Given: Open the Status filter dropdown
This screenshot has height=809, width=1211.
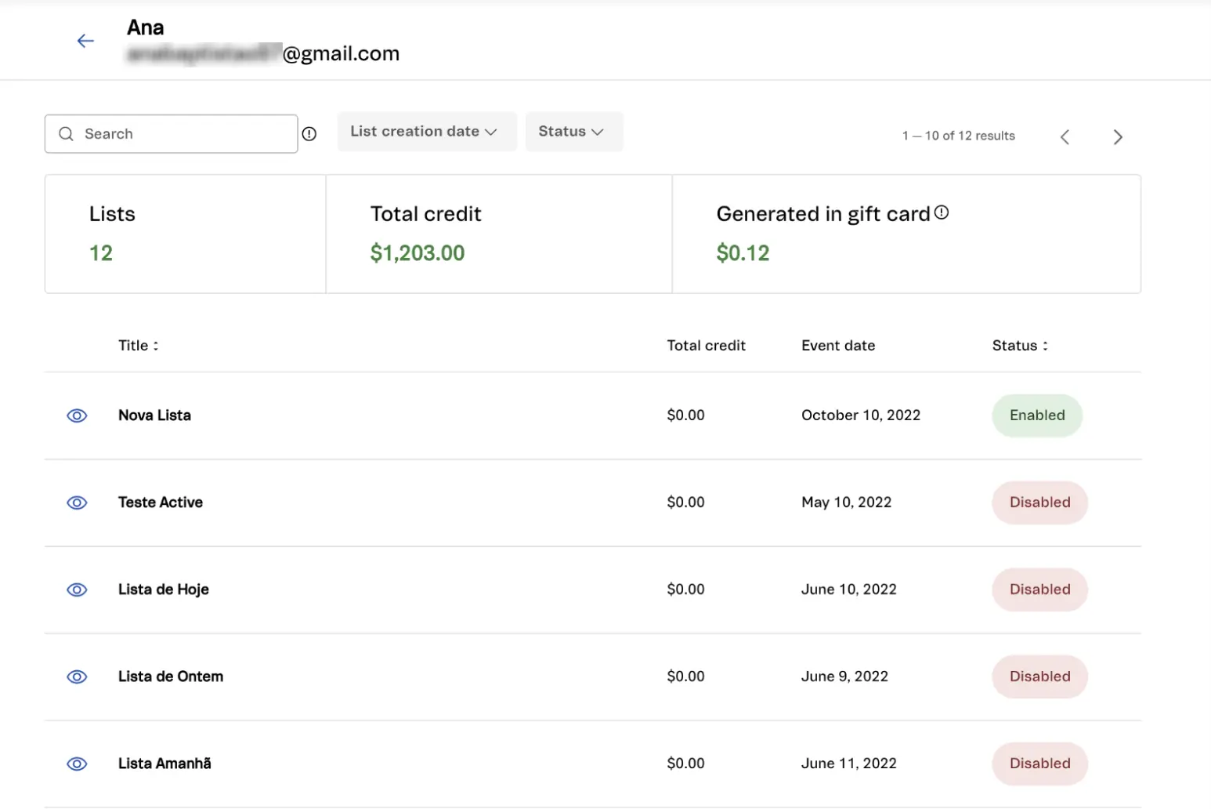Looking at the screenshot, I should [571, 132].
